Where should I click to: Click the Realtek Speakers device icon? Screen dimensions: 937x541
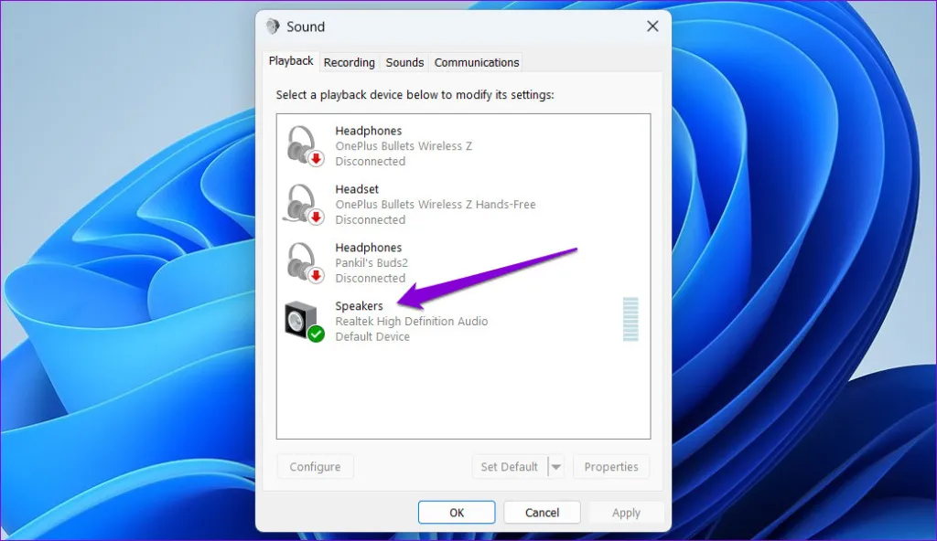[x=300, y=320]
